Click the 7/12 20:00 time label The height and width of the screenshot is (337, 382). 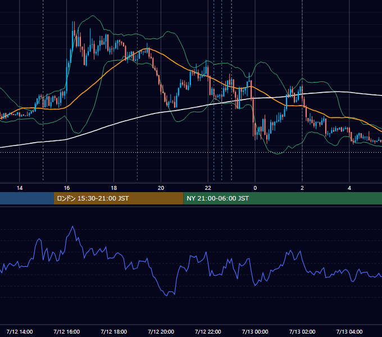161,331
